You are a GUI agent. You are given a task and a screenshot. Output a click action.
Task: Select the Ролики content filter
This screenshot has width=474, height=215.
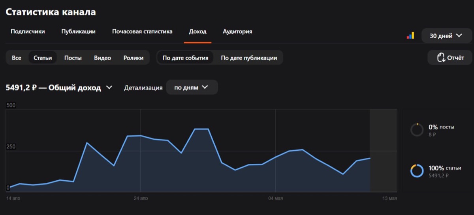point(134,58)
